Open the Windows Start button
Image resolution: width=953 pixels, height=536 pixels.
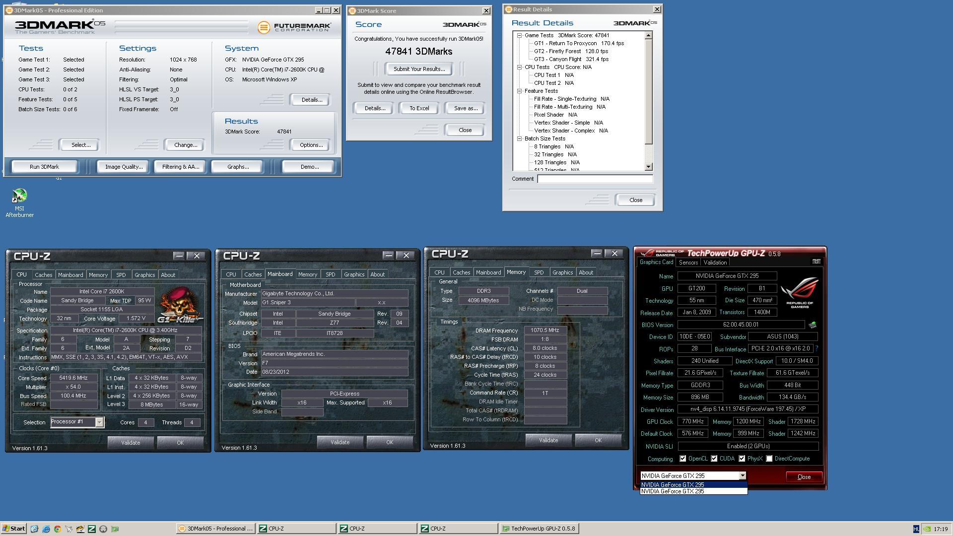point(14,529)
